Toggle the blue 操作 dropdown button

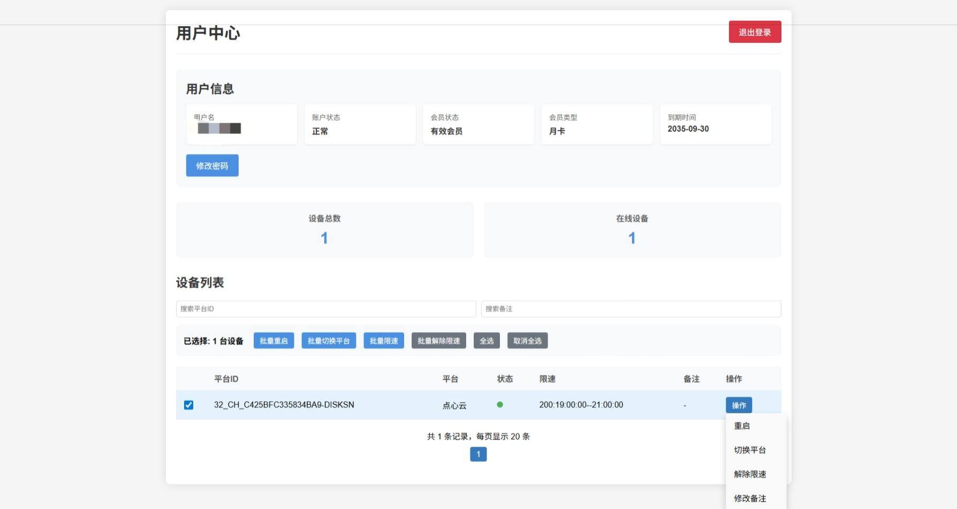click(x=739, y=405)
